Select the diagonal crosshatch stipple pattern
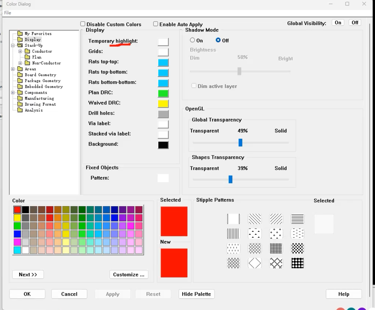The width and height of the screenshot is (375, 310). (x=255, y=248)
